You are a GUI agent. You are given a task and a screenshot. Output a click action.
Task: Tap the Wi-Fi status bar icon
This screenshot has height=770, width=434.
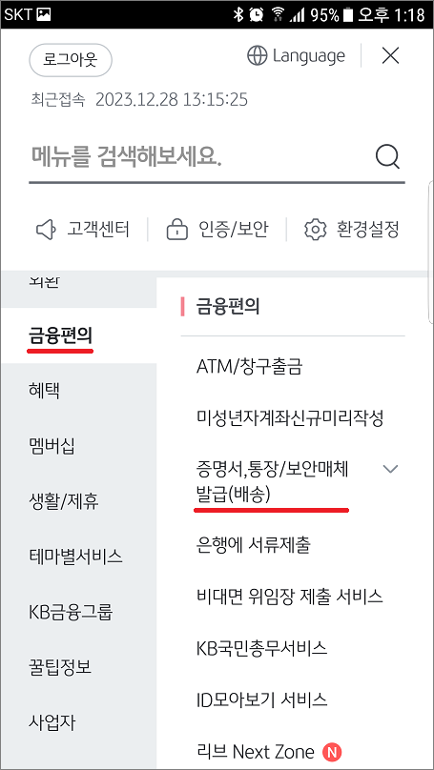coord(278,14)
